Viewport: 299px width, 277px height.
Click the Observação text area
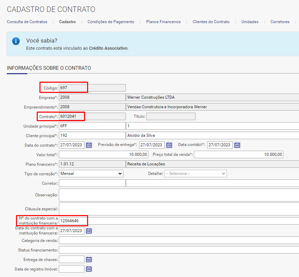click(179, 195)
